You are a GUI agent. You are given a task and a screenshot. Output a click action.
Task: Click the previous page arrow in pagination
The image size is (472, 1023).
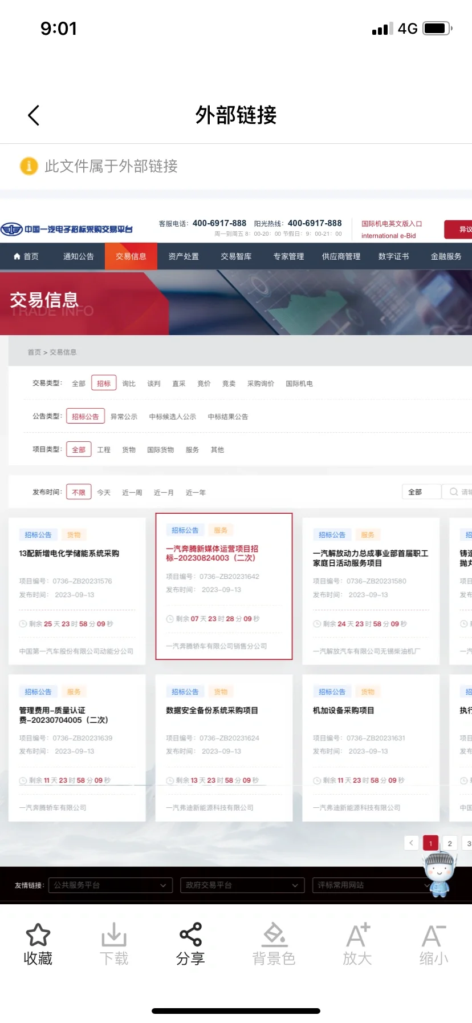411,843
